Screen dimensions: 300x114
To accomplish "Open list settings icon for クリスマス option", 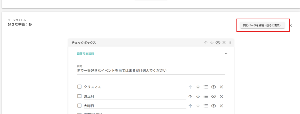I will pos(206,87).
